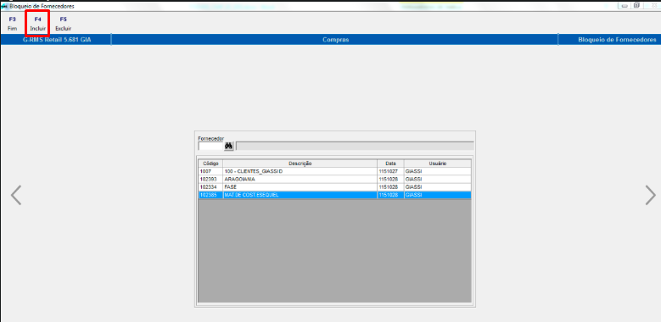Select code cell 102334
Viewport: 661px width, 322px height.
click(x=210, y=187)
